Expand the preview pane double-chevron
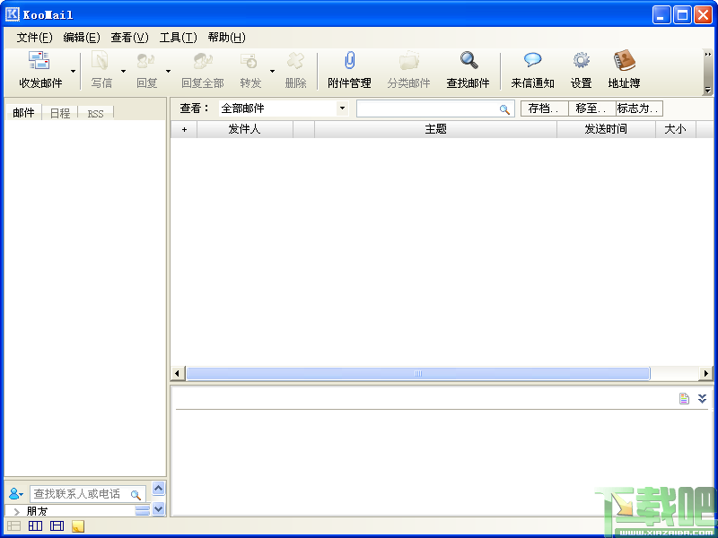 [703, 398]
